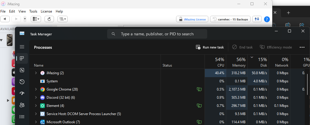Open Task Manager more options ellipsis

click(x=302, y=47)
